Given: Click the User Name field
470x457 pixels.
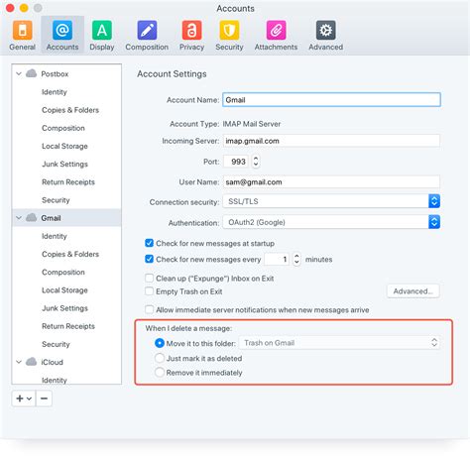Looking at the screenshot, I should (x=331, y=182).
